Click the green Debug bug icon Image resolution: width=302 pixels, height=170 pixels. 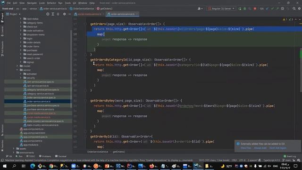[x=245, y=8]
